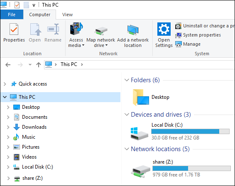Viewport: 235px width, 186px height.
Task: Collapse the This PC tree node
Action: pyautogui.click(x=5, y=97)
